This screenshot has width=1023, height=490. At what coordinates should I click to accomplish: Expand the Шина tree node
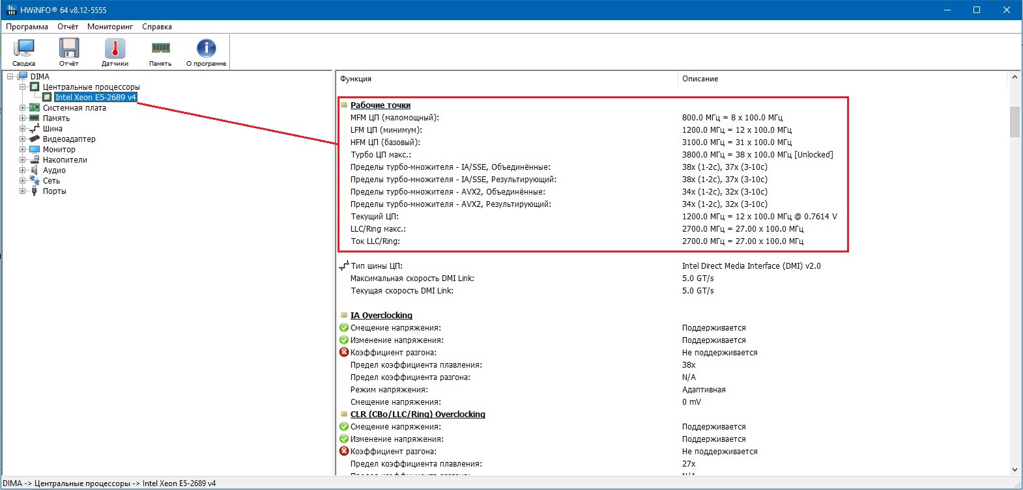tap(22, 128)
